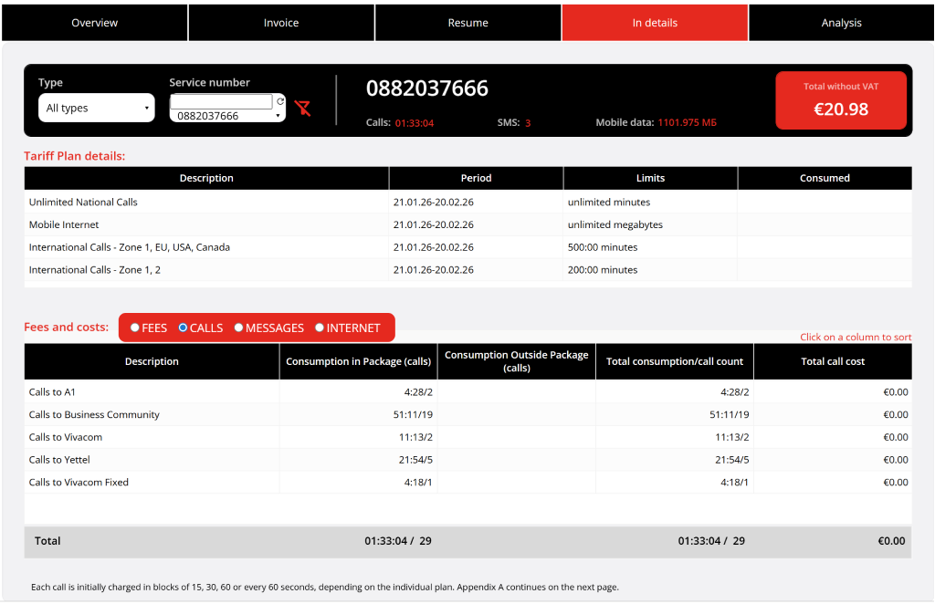Click the 51:11/19 in-package consumption value

[413, 414]
